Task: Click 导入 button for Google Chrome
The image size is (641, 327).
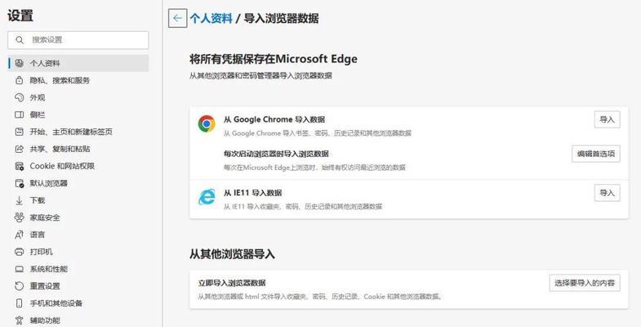Action: click(x=607, y=119)
